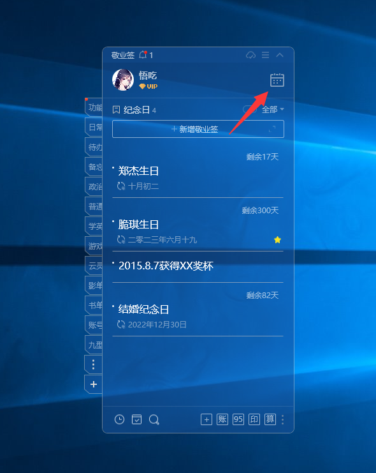
Task: Switch to the 游戏 side tab
Action: pyautogui.click(x=94, y=246)
